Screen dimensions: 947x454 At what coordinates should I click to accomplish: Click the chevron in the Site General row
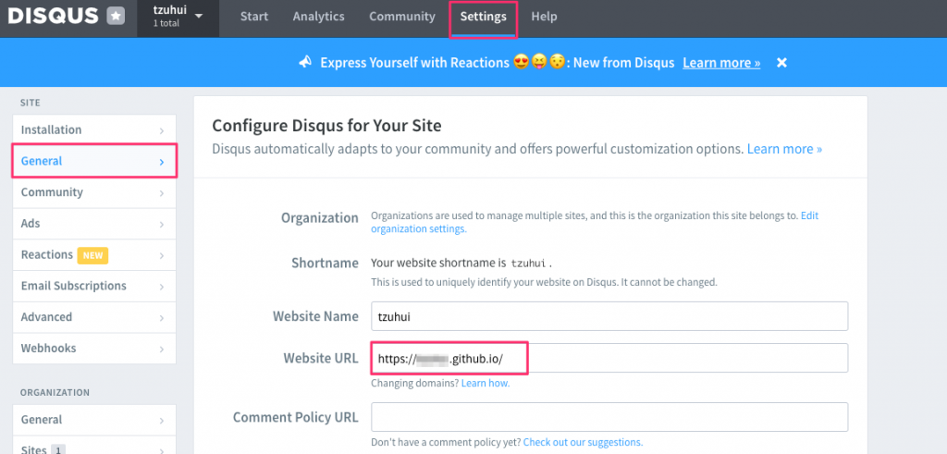tap(162, 162)
